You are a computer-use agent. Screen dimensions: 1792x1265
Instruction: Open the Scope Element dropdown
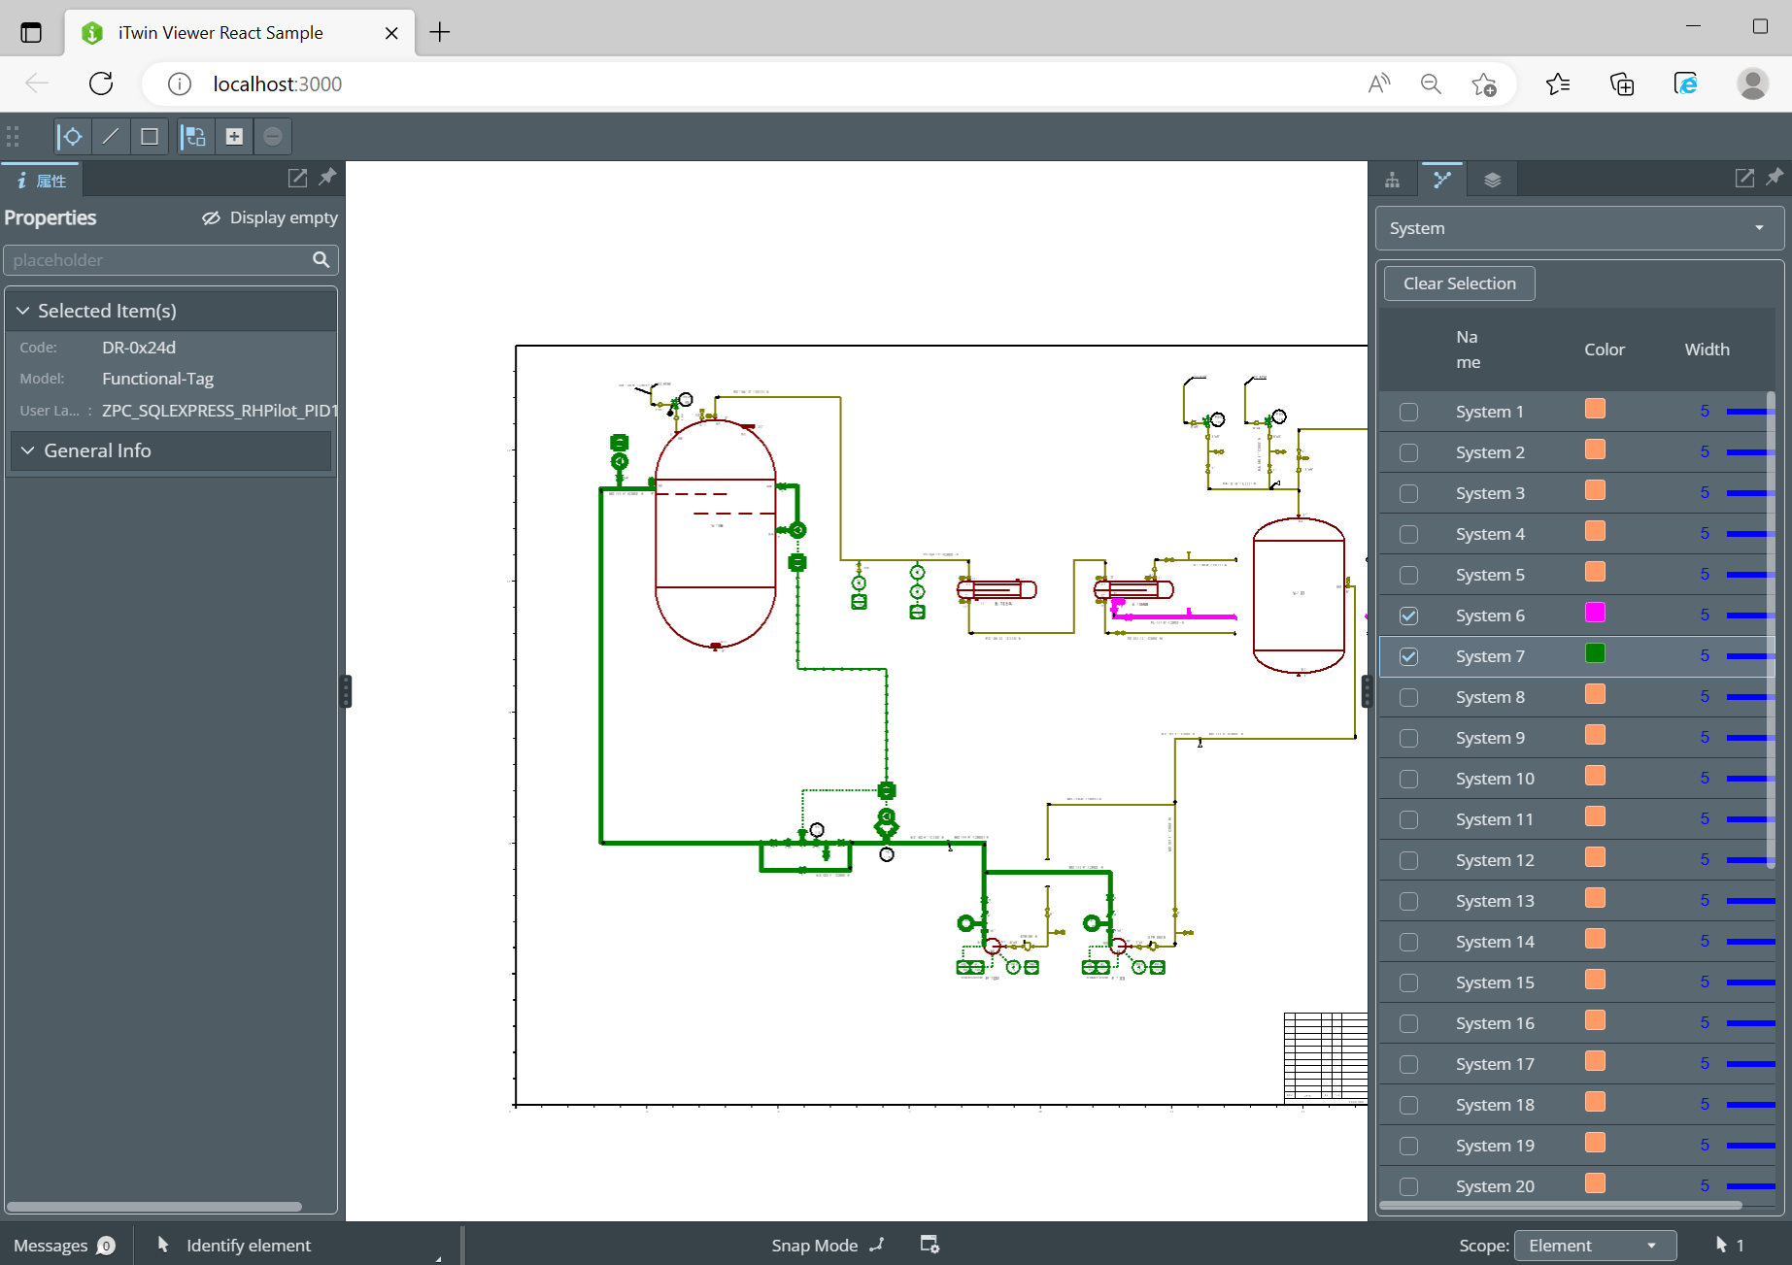pos(1594,1246)
